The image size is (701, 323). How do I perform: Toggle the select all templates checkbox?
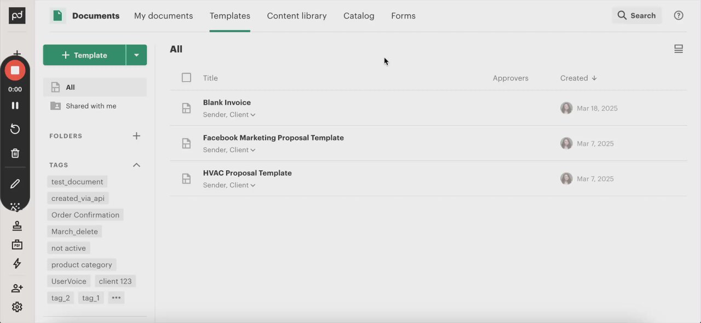pyautogui.click(x=186, y=78)
